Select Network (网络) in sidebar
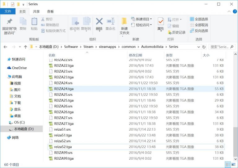The width and height of the screenshot is (238, 168). pyautogui.click(x=13, y=138)
